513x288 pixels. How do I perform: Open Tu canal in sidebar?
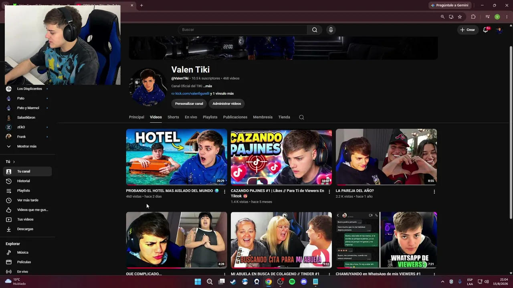click(x=27, y=172)
